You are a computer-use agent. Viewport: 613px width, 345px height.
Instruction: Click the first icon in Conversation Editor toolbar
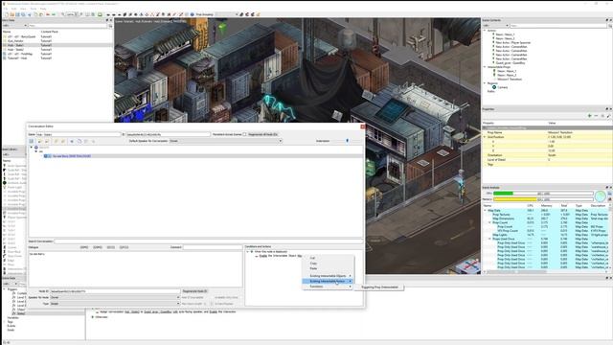coord(32,141)
